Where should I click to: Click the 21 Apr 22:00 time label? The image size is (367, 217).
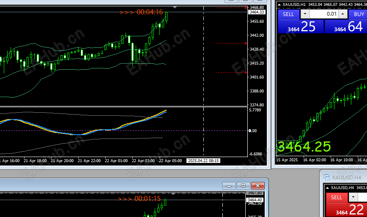tap(89, 161)
